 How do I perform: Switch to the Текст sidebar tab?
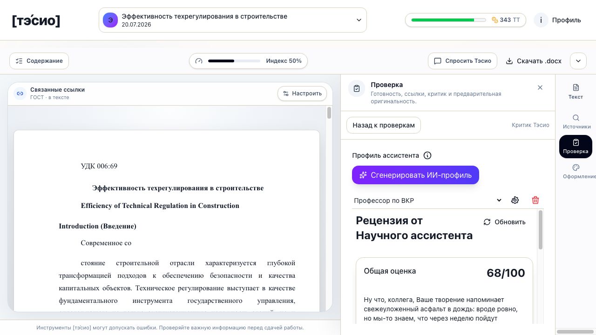576,91
